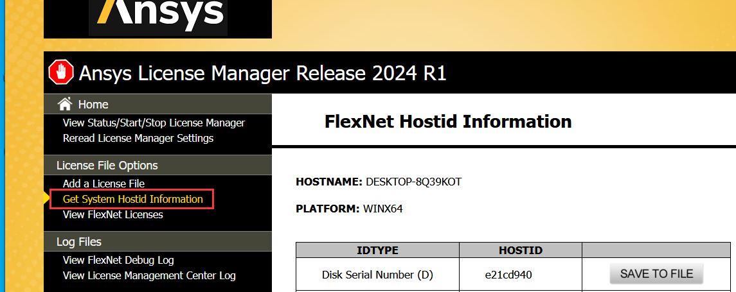Viewport: 736px width, 292px height.
Task: Click the Ansys License Manager Release title
Action: (x=262, y=73)
